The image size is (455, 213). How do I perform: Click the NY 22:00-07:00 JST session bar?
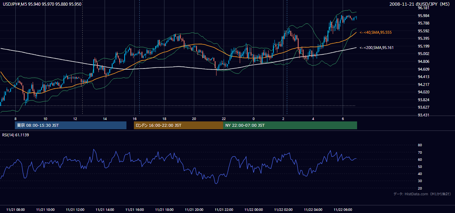coord(290,125)
